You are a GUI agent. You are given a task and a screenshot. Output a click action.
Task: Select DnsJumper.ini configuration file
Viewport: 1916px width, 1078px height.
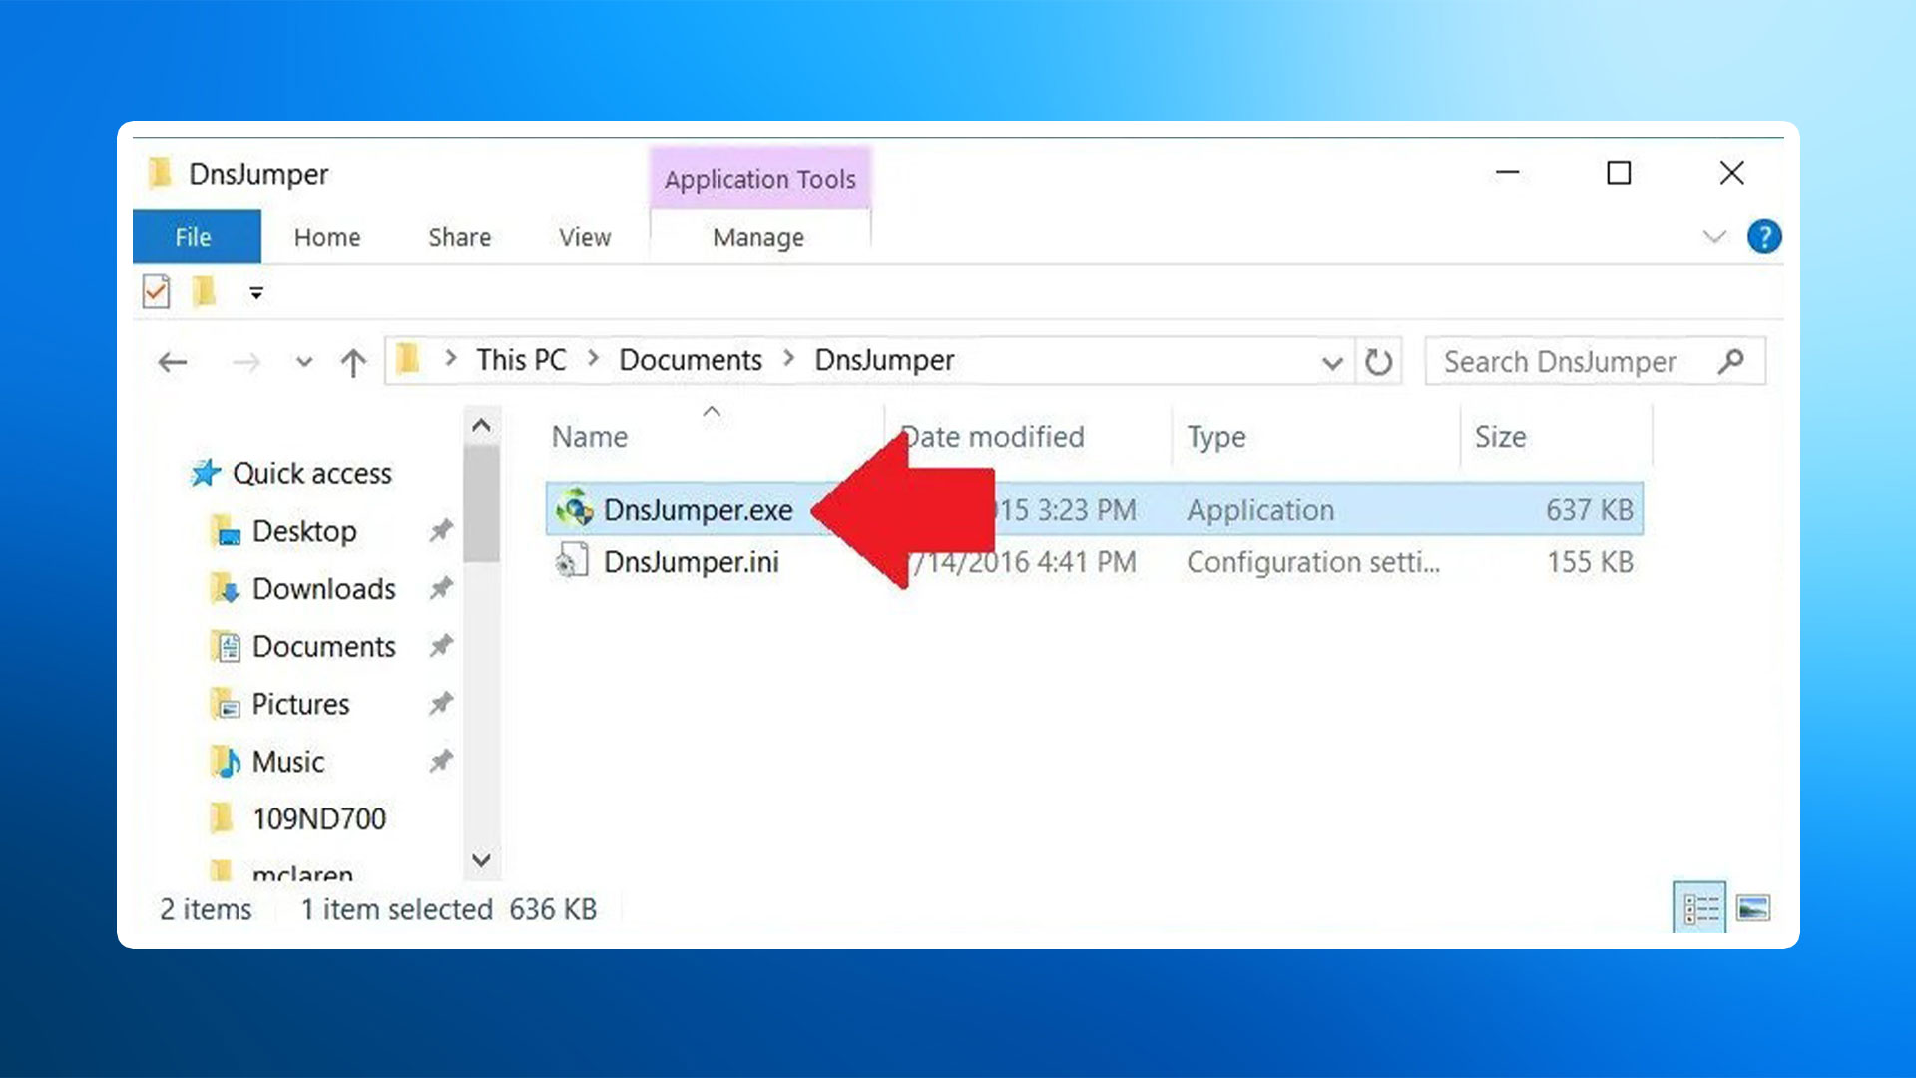(x=691, y=562)
